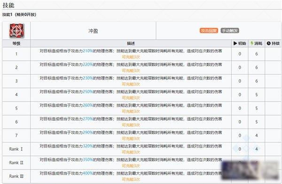Viewport: 282px width, 184px height.
Task: Click level 4 消耗 value 5
Action: click(257, 95)
